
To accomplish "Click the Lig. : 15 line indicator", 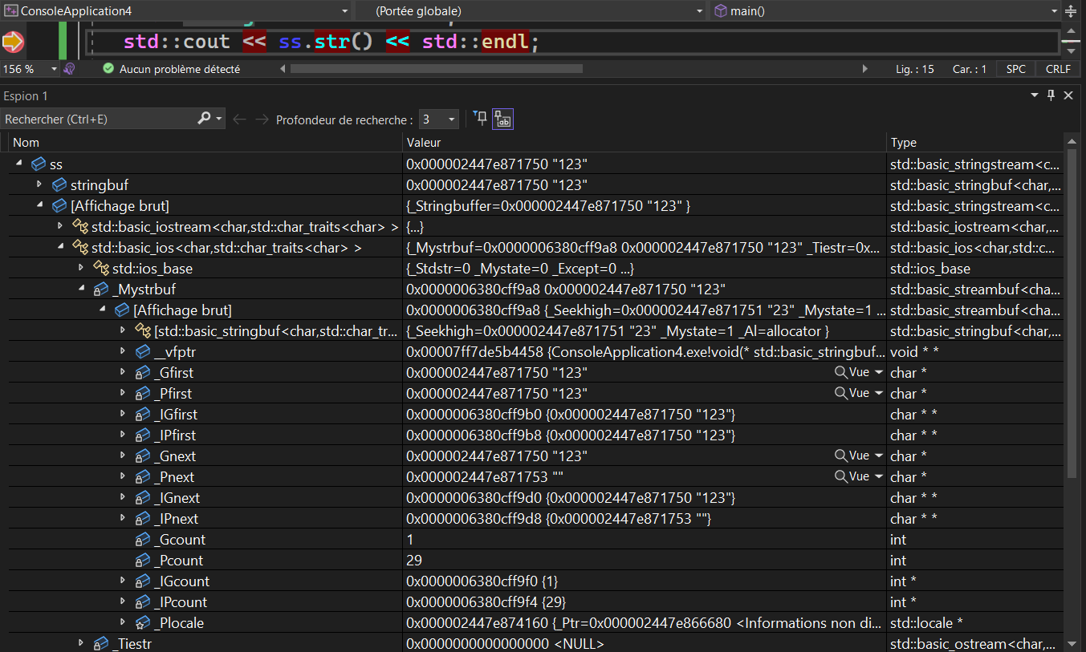I will (x=915, y=69).
